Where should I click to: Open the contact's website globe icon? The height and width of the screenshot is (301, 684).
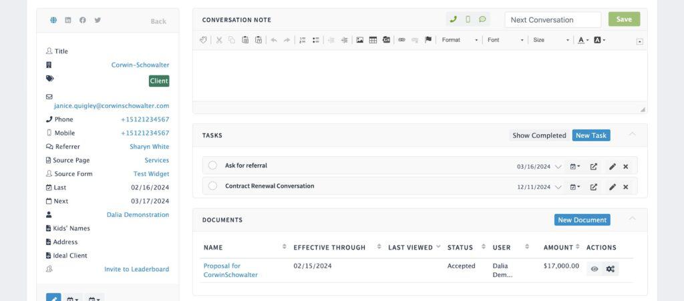click(53, 20)
